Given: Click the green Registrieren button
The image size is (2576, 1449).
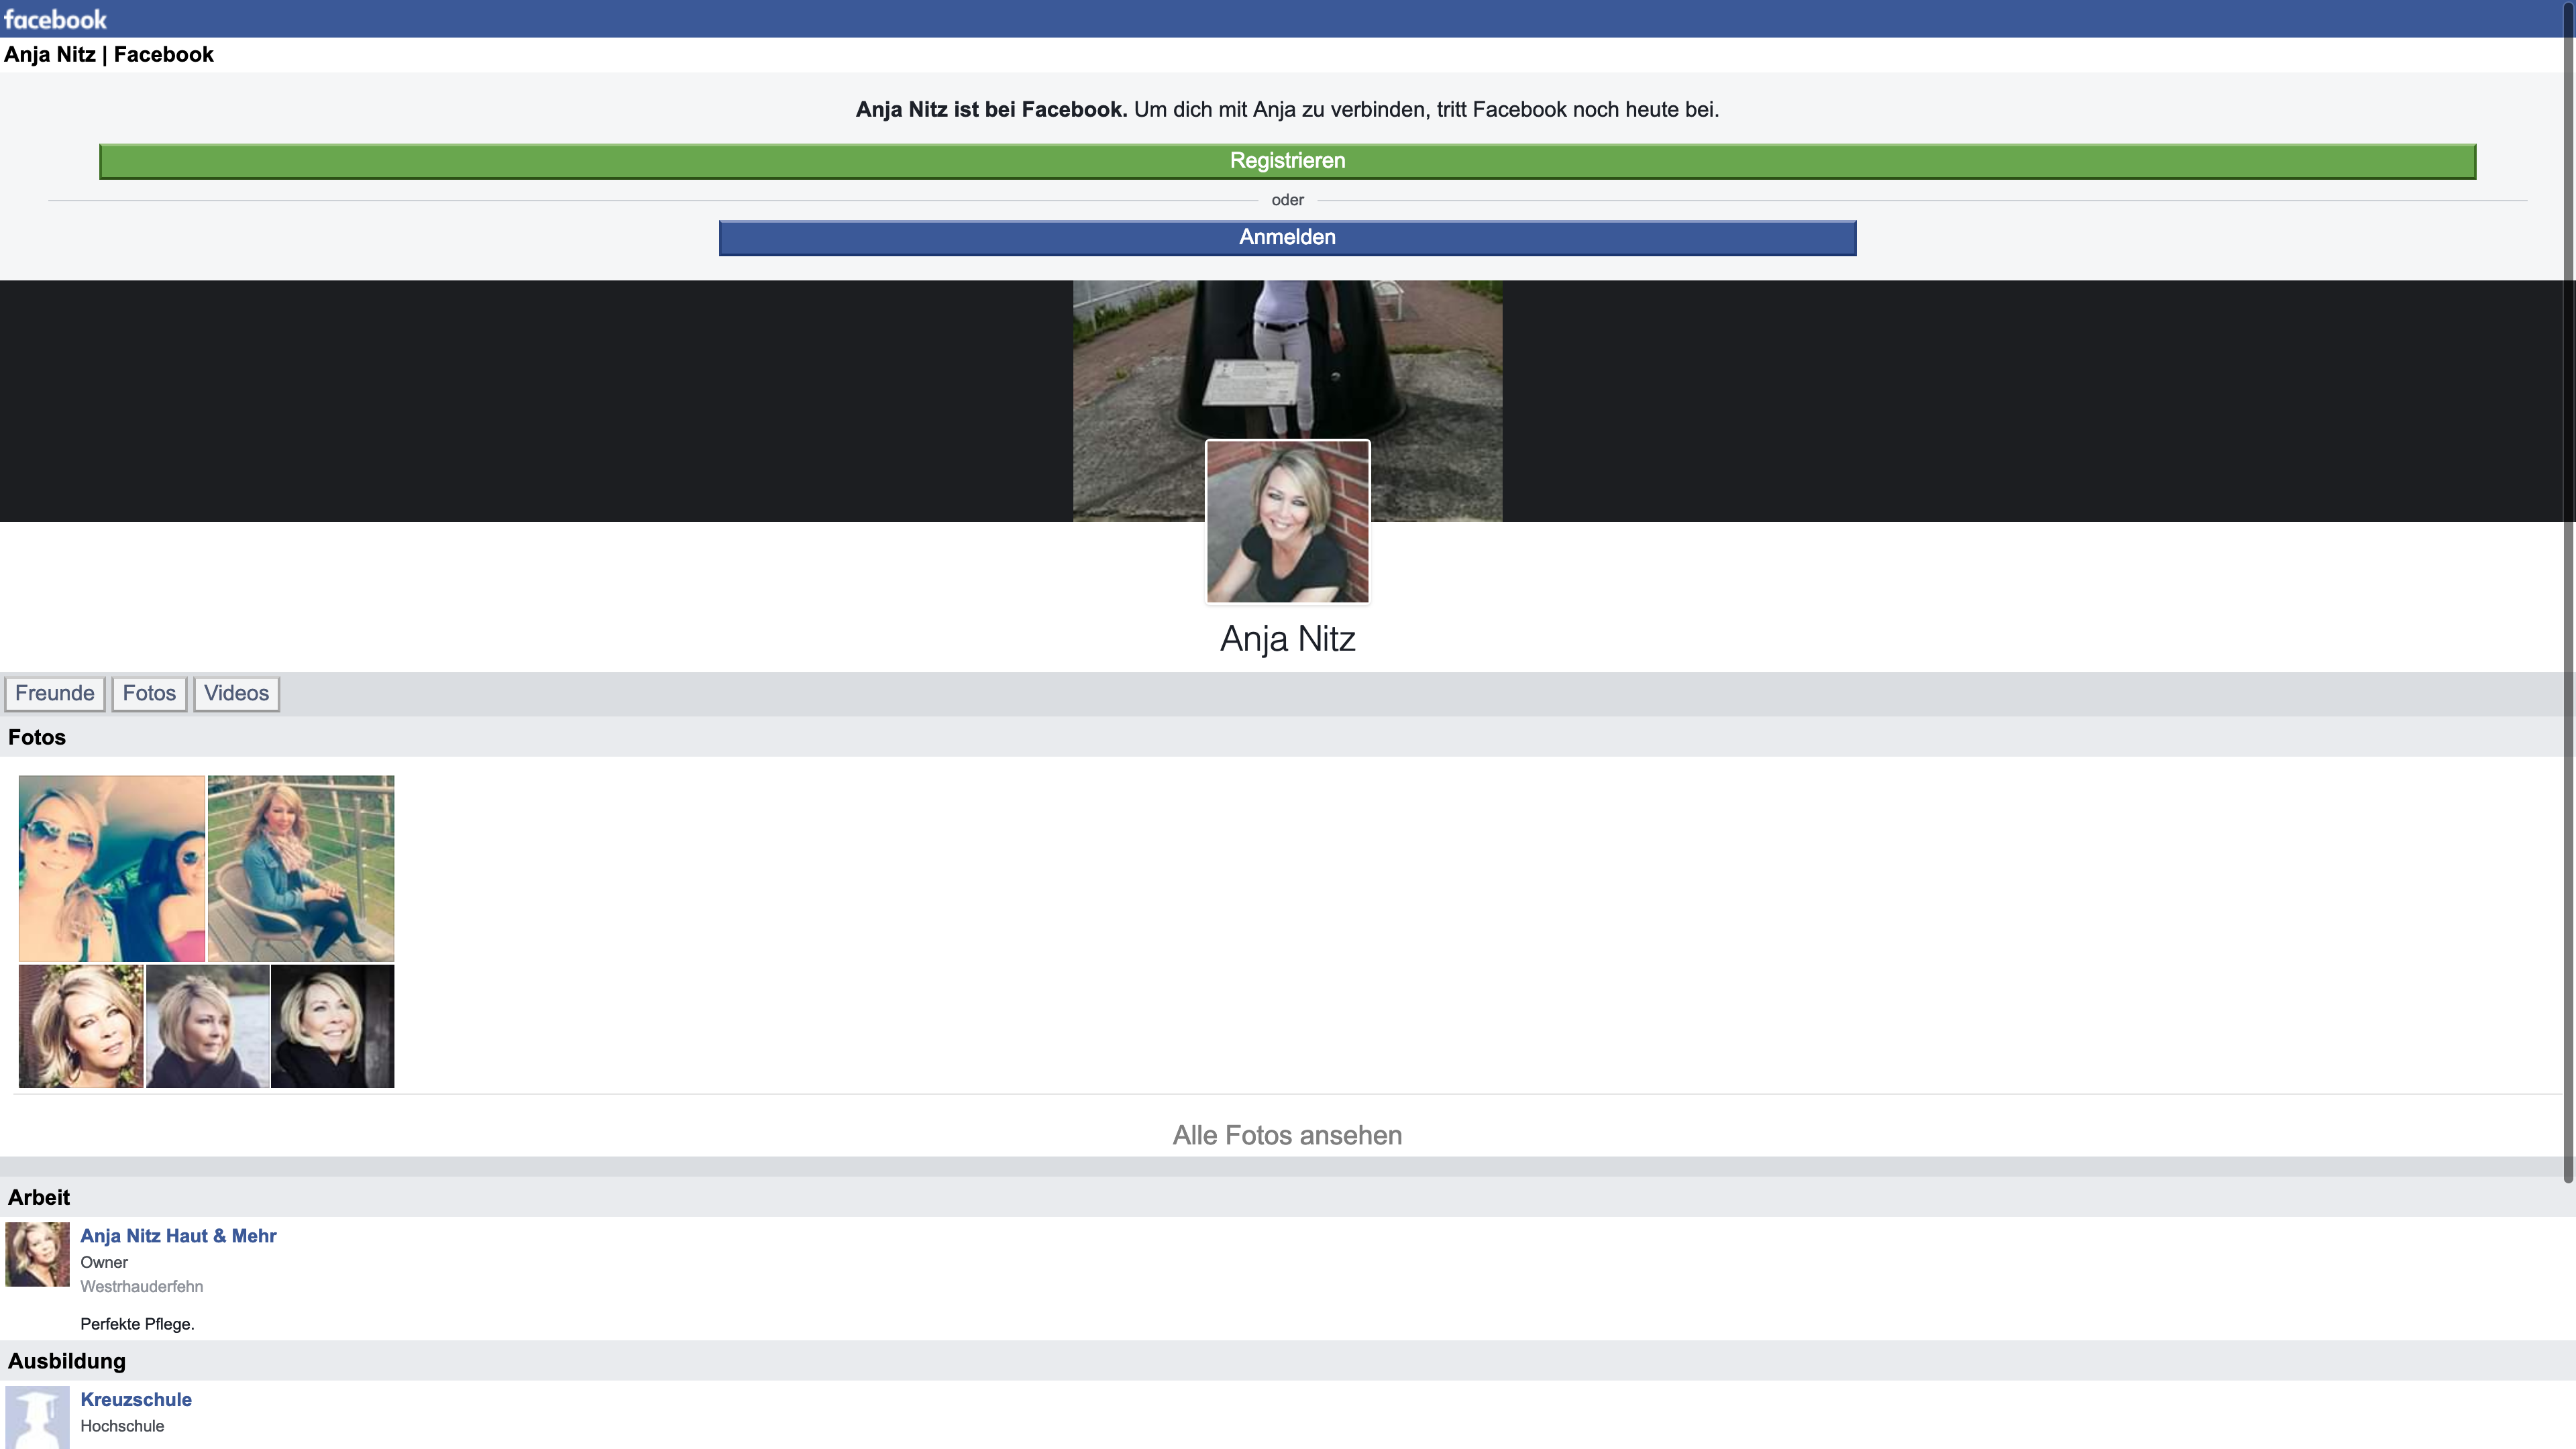Looking at the screenshot, I should 1287,161.
